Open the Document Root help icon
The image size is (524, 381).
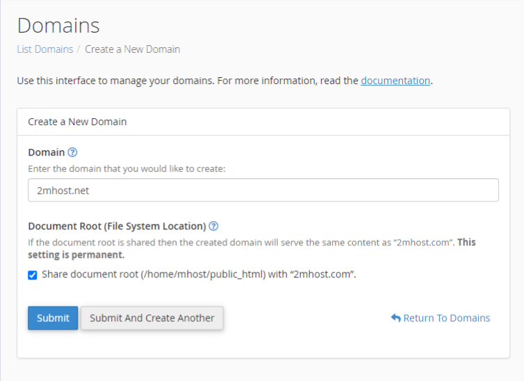point(214,226)
